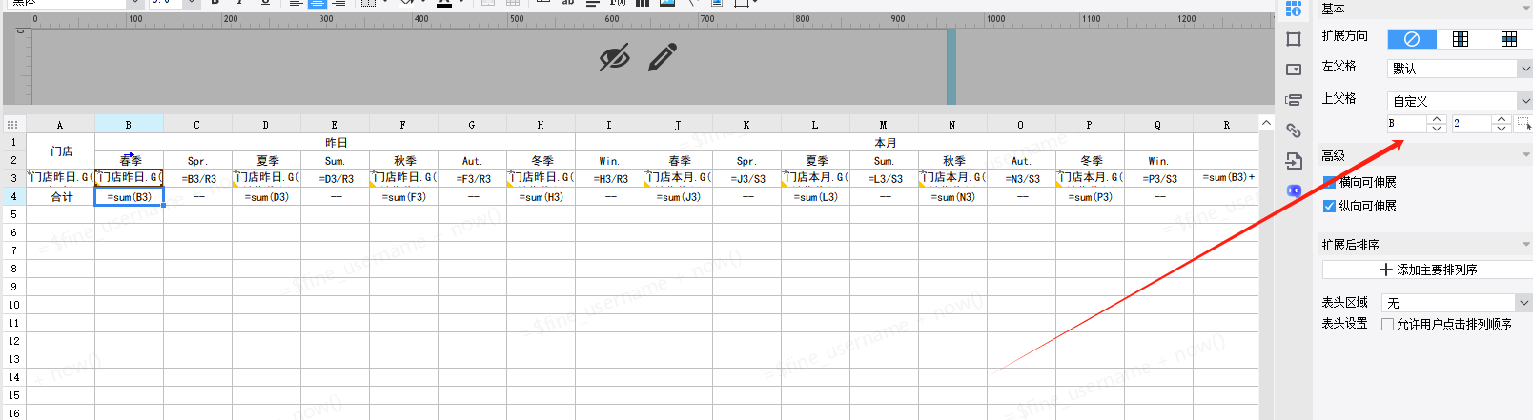Set expand direction to none
Screen dimensions: 1533x420
(x=1412, y=39)
